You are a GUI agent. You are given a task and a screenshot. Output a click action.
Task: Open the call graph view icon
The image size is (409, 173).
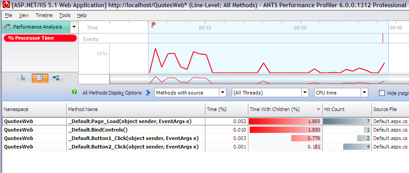[x=56, y=78]
